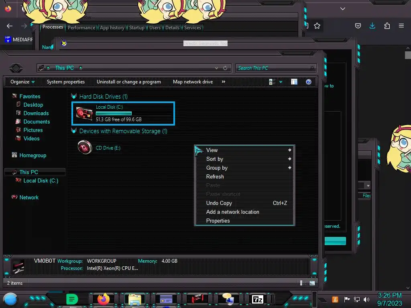Switch to File Explorer taskbar icon

[x=135, y=300]
